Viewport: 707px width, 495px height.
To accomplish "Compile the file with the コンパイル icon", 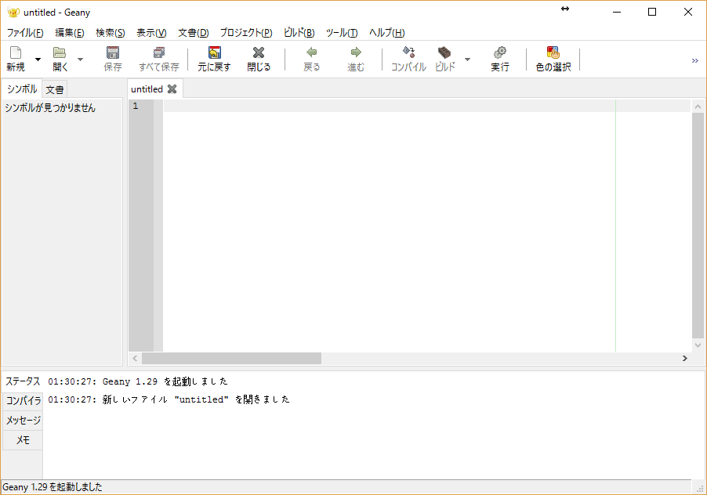I will point(407,59).
